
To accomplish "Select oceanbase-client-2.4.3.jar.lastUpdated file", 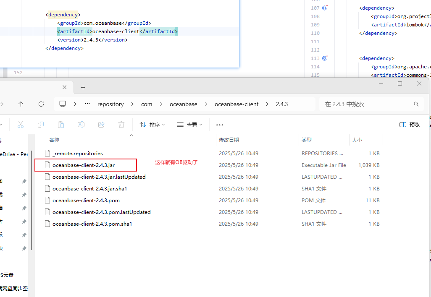I will (x=99, y=177).
